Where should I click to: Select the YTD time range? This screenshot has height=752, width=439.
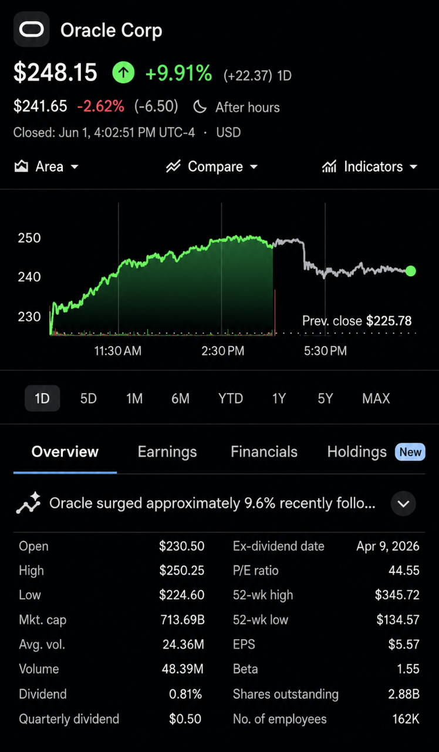point(231,398)
